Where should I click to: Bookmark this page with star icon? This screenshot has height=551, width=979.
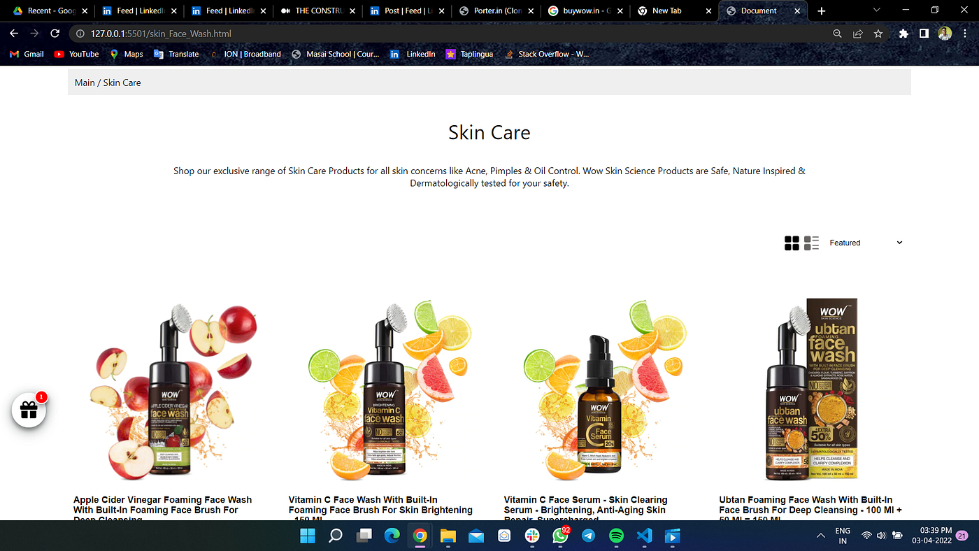click(x=878, y=34)
